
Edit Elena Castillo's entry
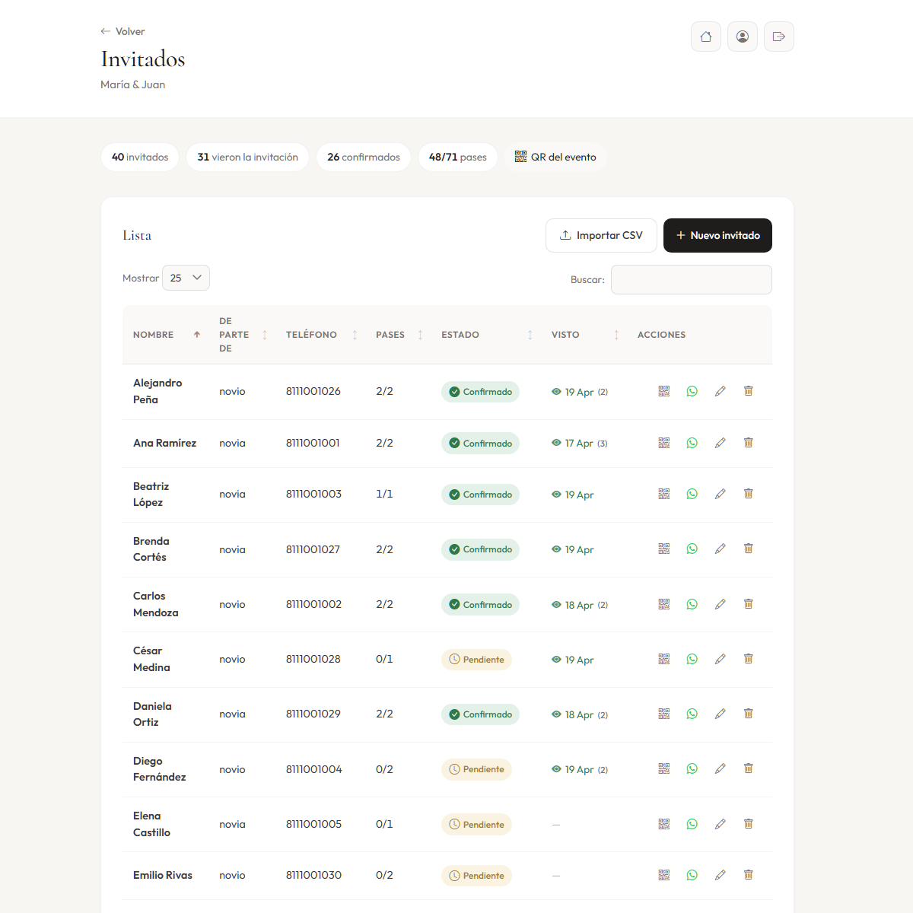[721, 824]
